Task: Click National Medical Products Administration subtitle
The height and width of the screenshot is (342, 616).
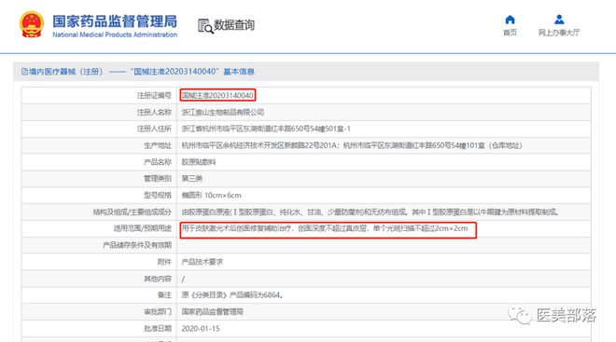Action: click(x=115, y=34)
